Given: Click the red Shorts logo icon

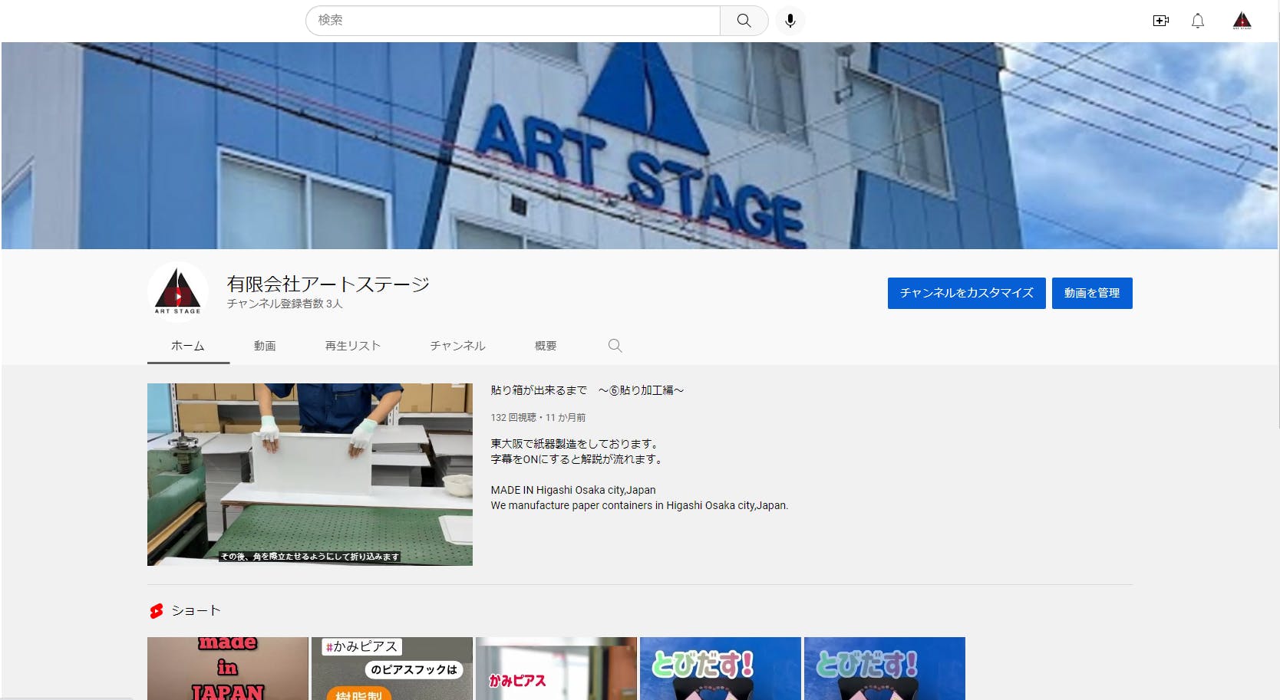Looking at the screenshot, I should coord(157,611).
